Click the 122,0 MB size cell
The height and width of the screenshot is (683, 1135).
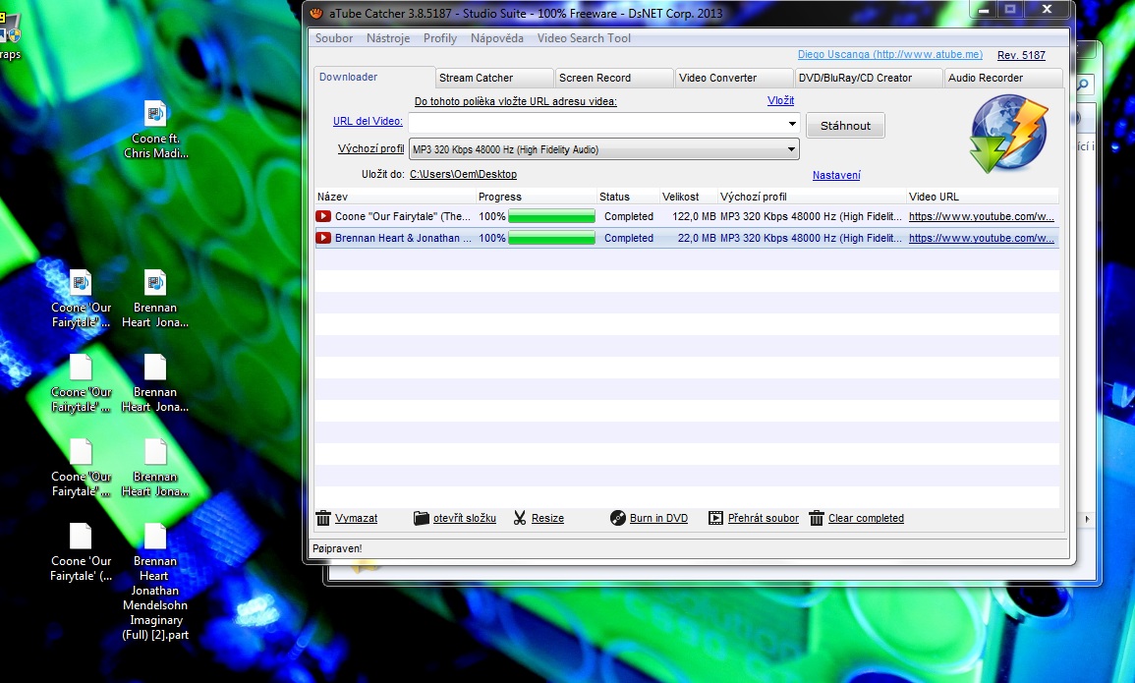[x=694, y=216]
